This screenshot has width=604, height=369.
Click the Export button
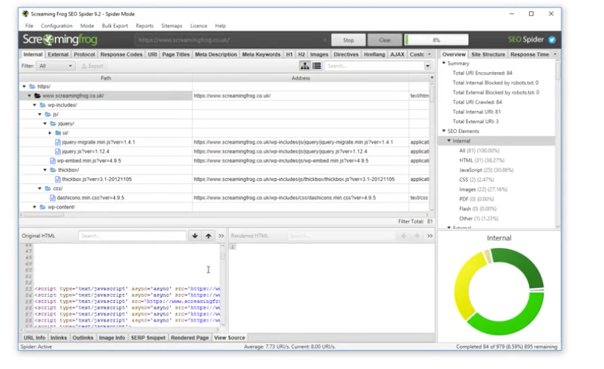click(92, 66)
